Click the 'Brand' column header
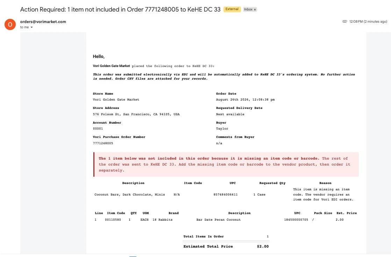Image resolution: width=391 pixels, height=257 pixels. [x=173, y=213]
